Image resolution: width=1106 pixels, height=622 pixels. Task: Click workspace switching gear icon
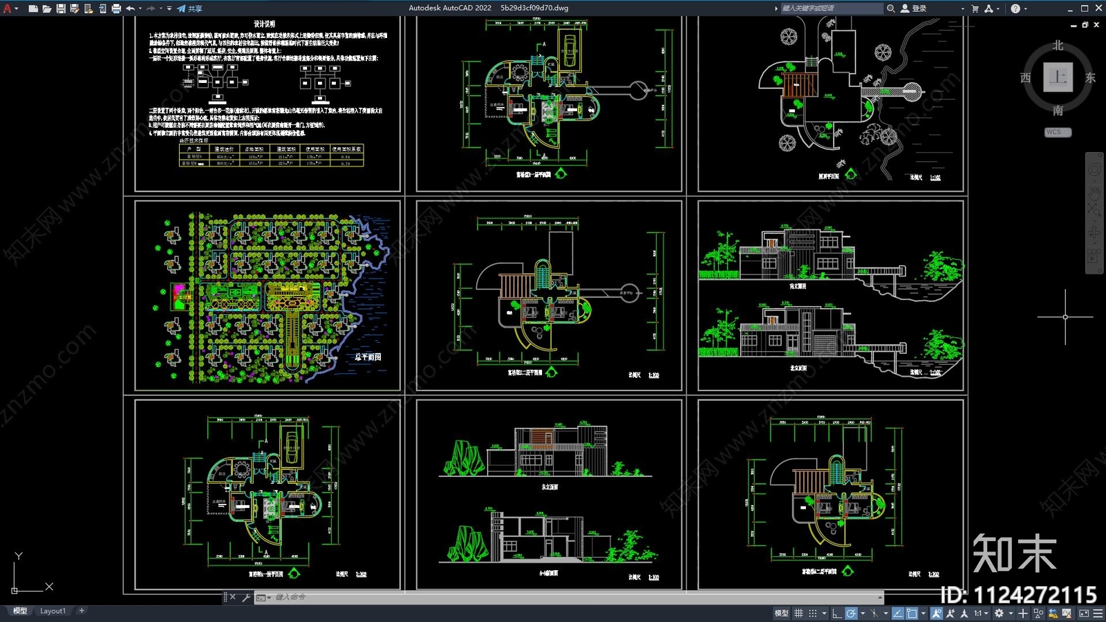tap(999, 613)
